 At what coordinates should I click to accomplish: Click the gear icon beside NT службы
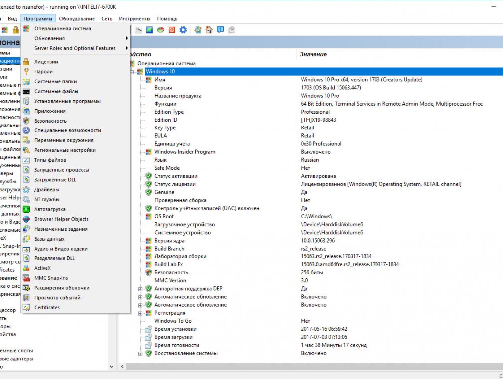tap(26, 200)
